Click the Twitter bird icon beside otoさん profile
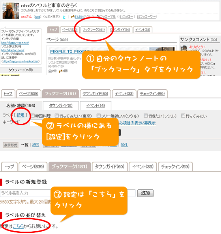 [64, 17]
